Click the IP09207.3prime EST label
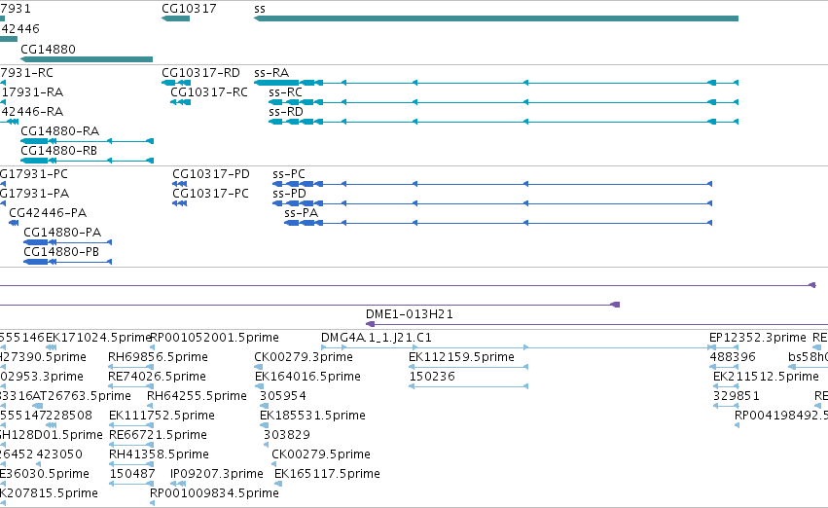 pyautogui.click(x=217, y=474)
